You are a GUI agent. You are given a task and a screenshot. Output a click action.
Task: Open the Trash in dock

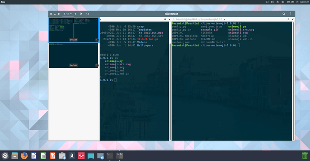(x=305, y=156)
